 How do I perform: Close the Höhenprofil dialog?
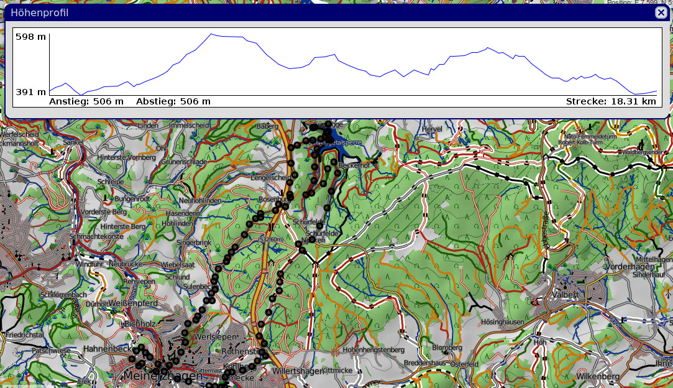click(661, 12)
